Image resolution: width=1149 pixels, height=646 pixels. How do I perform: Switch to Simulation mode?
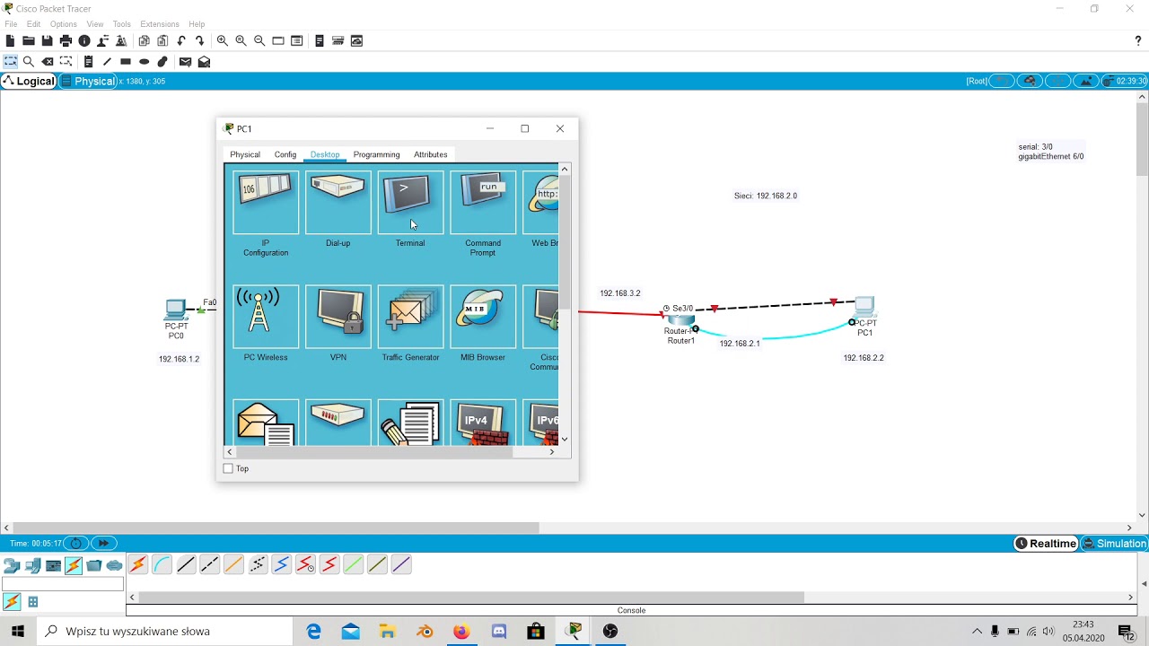point(1114,543)
